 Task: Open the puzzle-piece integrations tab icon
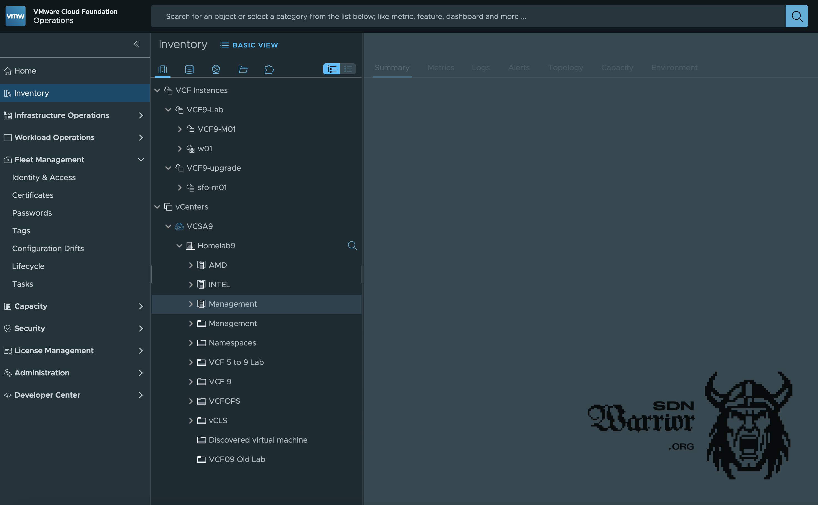pos(269,69)
